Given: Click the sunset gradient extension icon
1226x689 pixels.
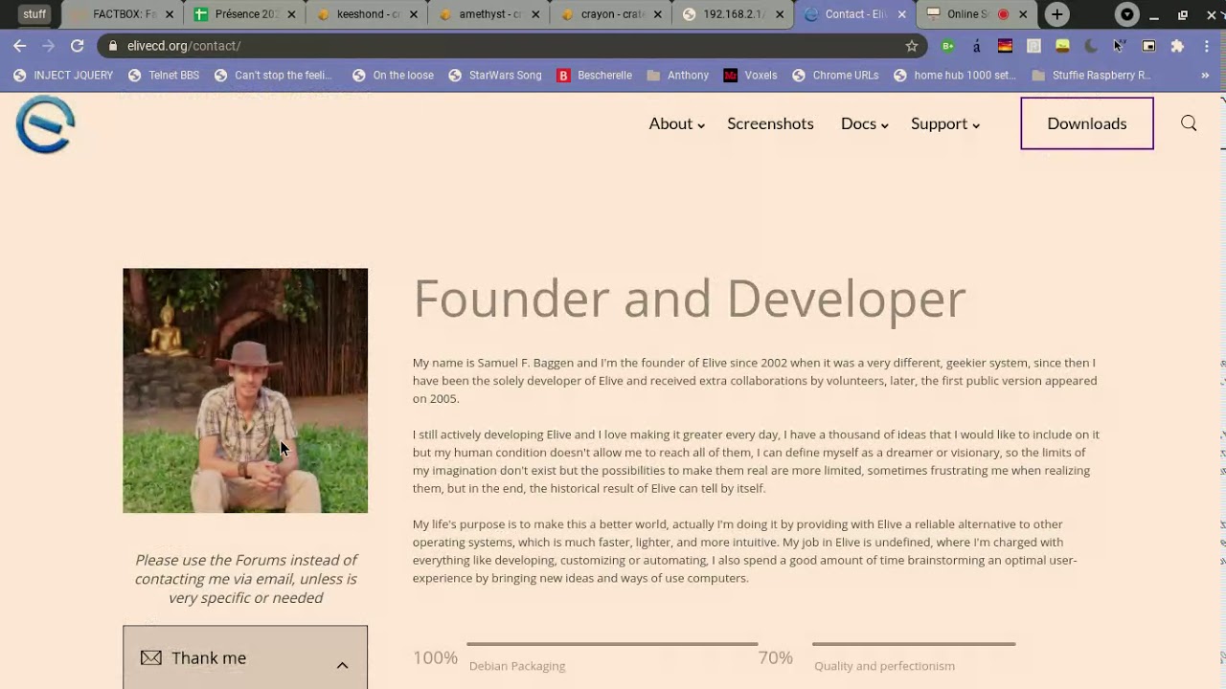Looking at the screenshot, I should click(1005, 46).
